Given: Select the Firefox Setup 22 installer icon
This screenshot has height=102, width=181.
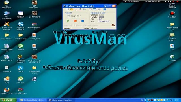Looking at the screenshot, I should (7, 48).
